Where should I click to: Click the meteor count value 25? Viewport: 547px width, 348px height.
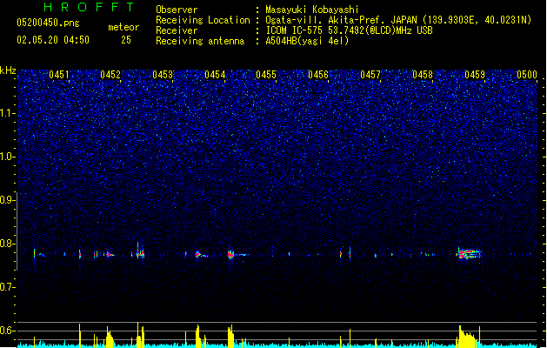(126, 40)
